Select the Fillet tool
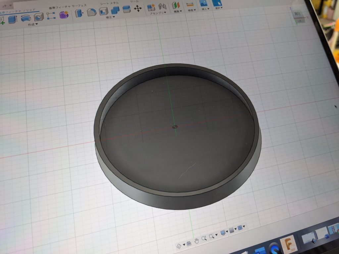Viewport: 339px width, 254px height. [x=92, y=12]
